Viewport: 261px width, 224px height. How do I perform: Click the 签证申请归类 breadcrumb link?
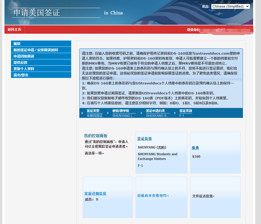155,111
